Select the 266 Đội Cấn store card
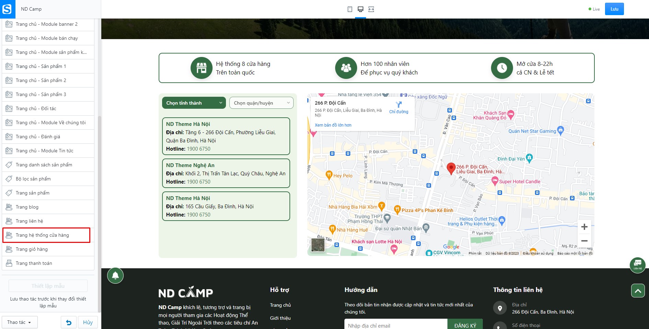This screenshot has height=329, width=649. (x=226, y=136)
